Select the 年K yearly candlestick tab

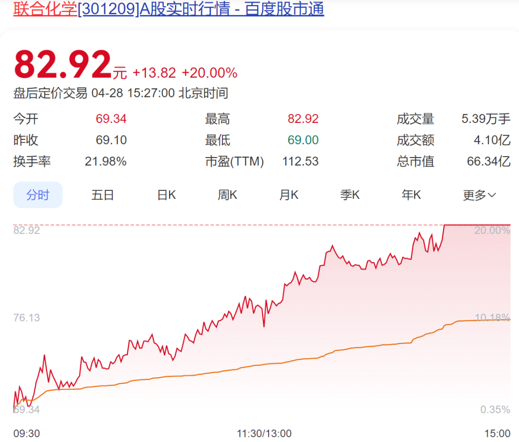411,195
